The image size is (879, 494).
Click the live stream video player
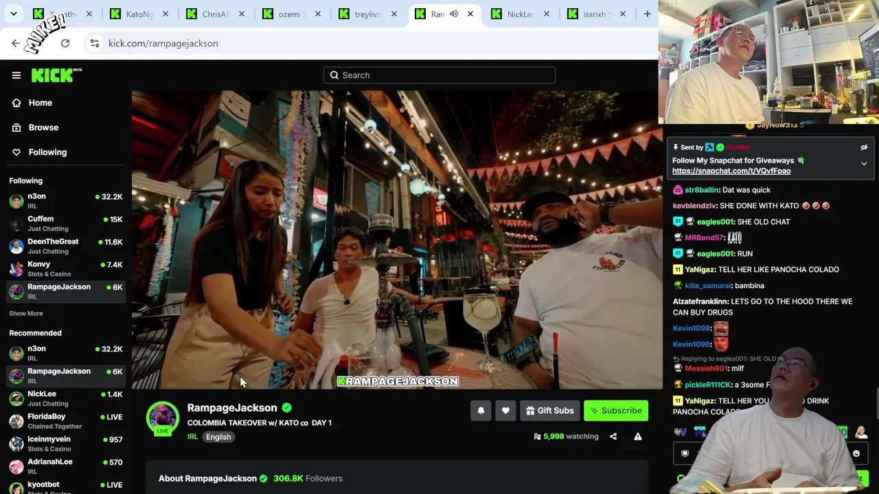(397, 240)
